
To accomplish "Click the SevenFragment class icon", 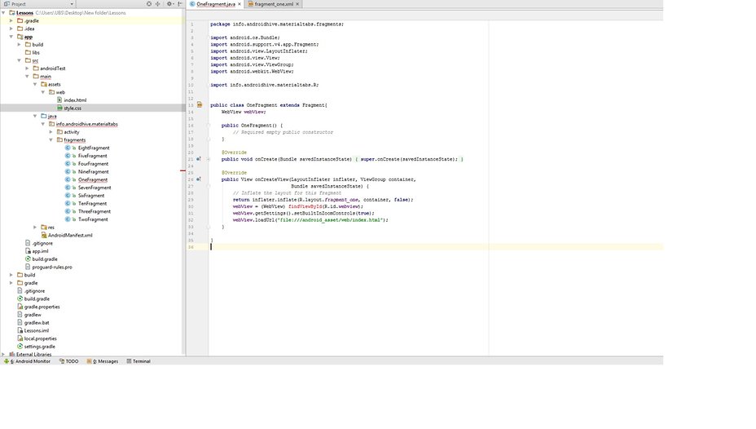I will pos(68,188).
